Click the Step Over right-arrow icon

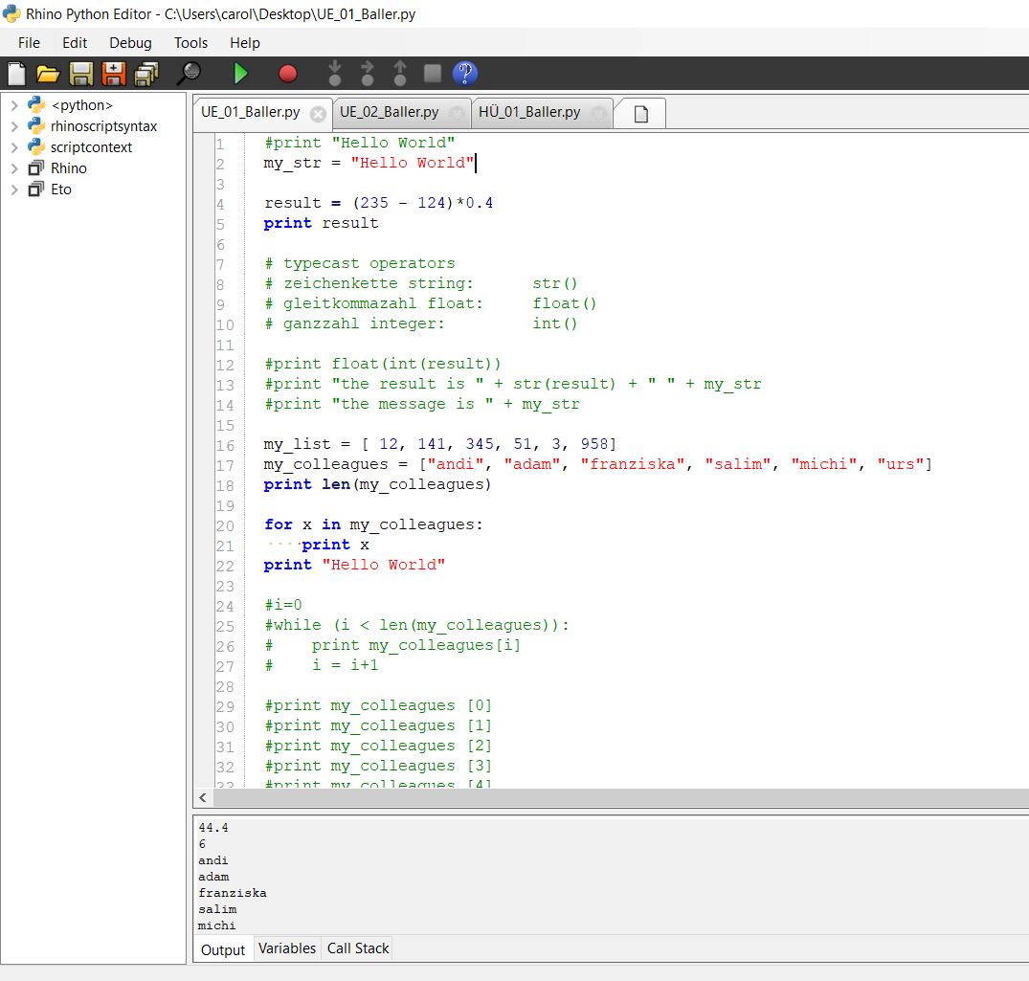point(368,74)
